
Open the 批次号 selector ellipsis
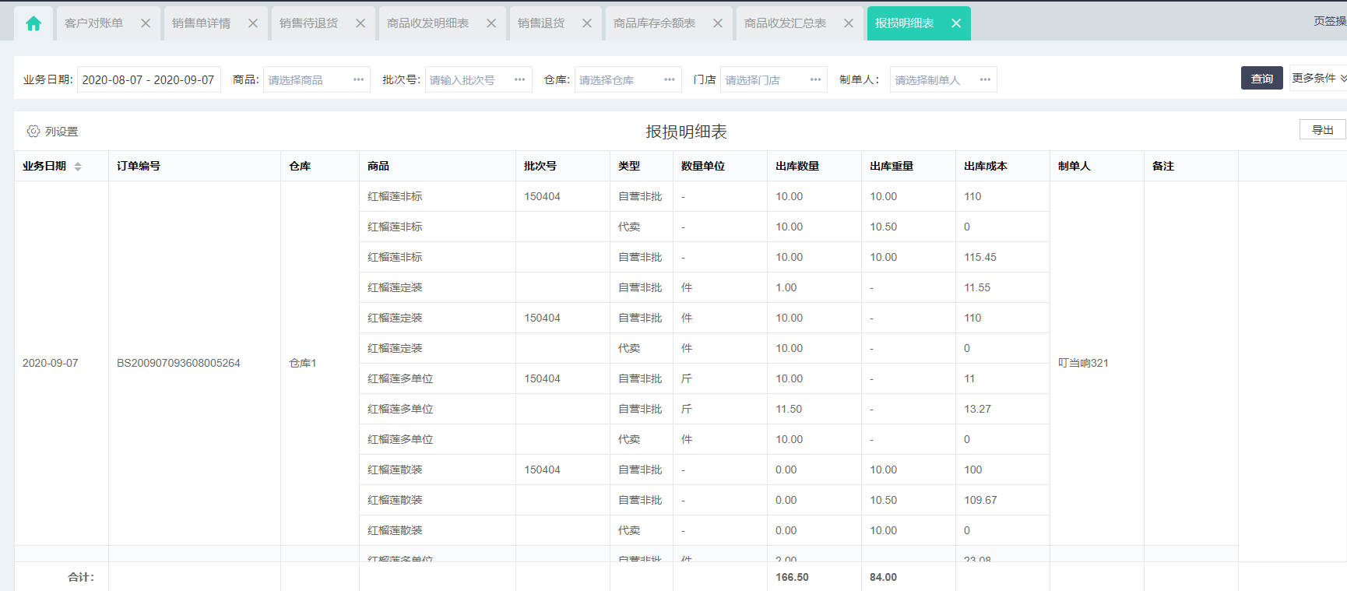click(520, 80)
